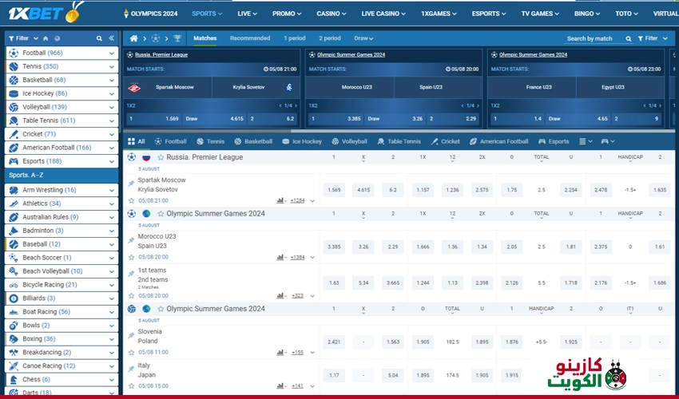The height and width of the screenshot is (399, 679).
Task: Open Arm Wrestling in Sports A-Z list
Action: [49, 190]
